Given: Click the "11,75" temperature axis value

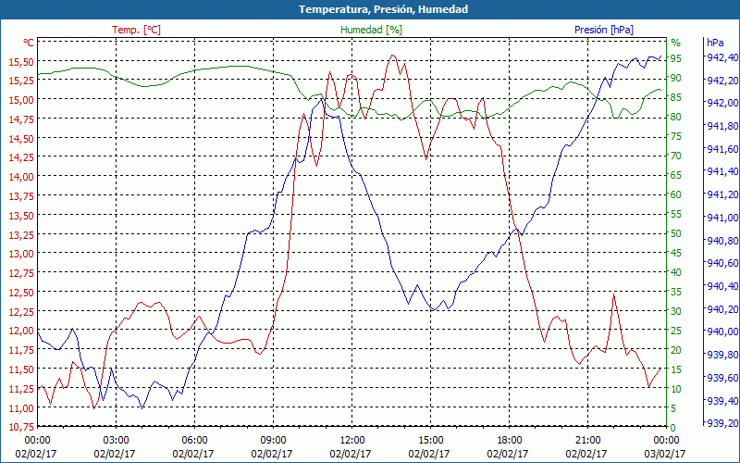Looking at the screenshot, I should pyautogui.click(x=21, y=350).
